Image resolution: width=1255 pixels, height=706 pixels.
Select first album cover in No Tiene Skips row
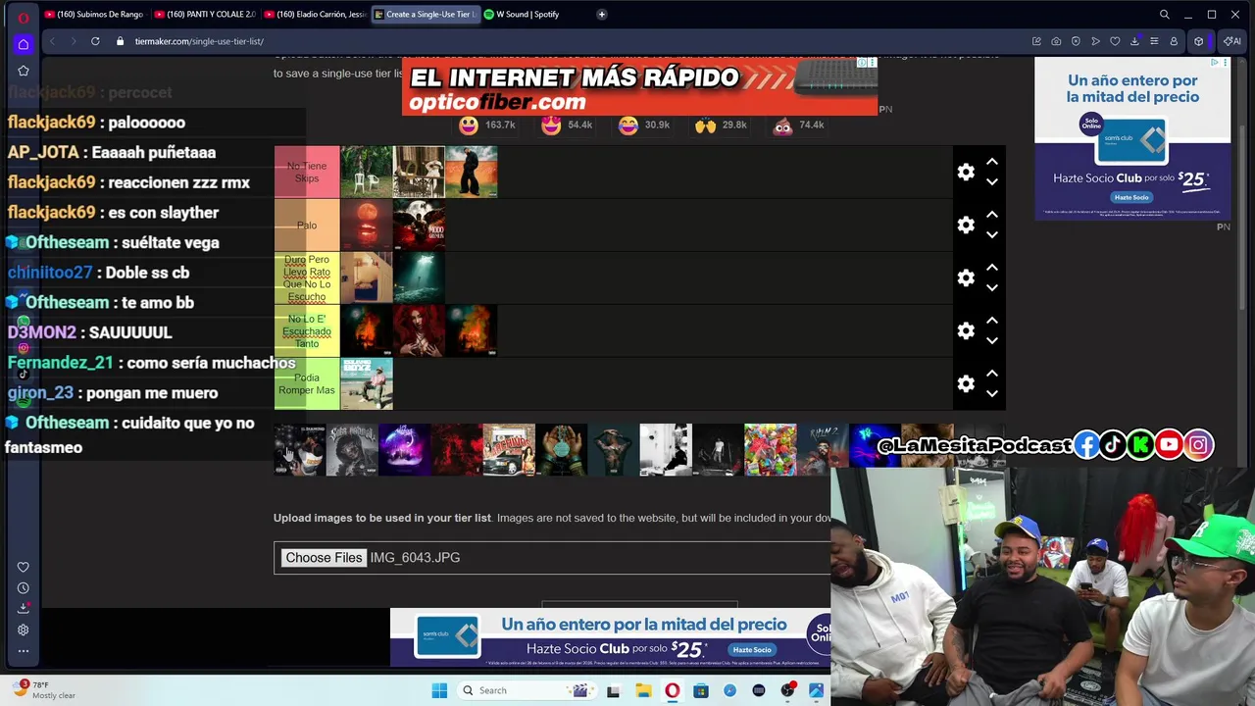tap(367, 172)
